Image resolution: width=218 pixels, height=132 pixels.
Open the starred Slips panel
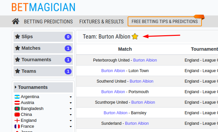(x=43, y=37)
